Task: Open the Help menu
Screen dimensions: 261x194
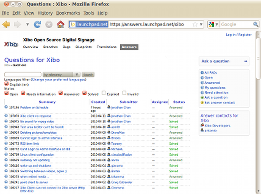Action: (x=102, y=13)
